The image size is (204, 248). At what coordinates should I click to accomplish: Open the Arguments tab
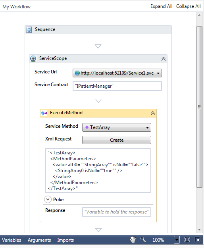[x=39, y=240]
